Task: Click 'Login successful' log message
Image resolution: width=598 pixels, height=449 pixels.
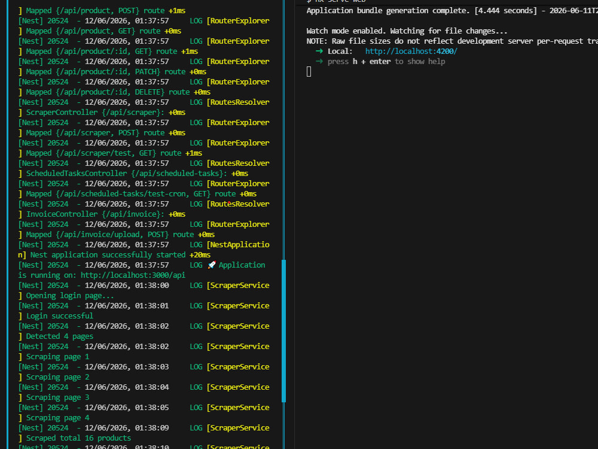Action: [x=59, y=316]
